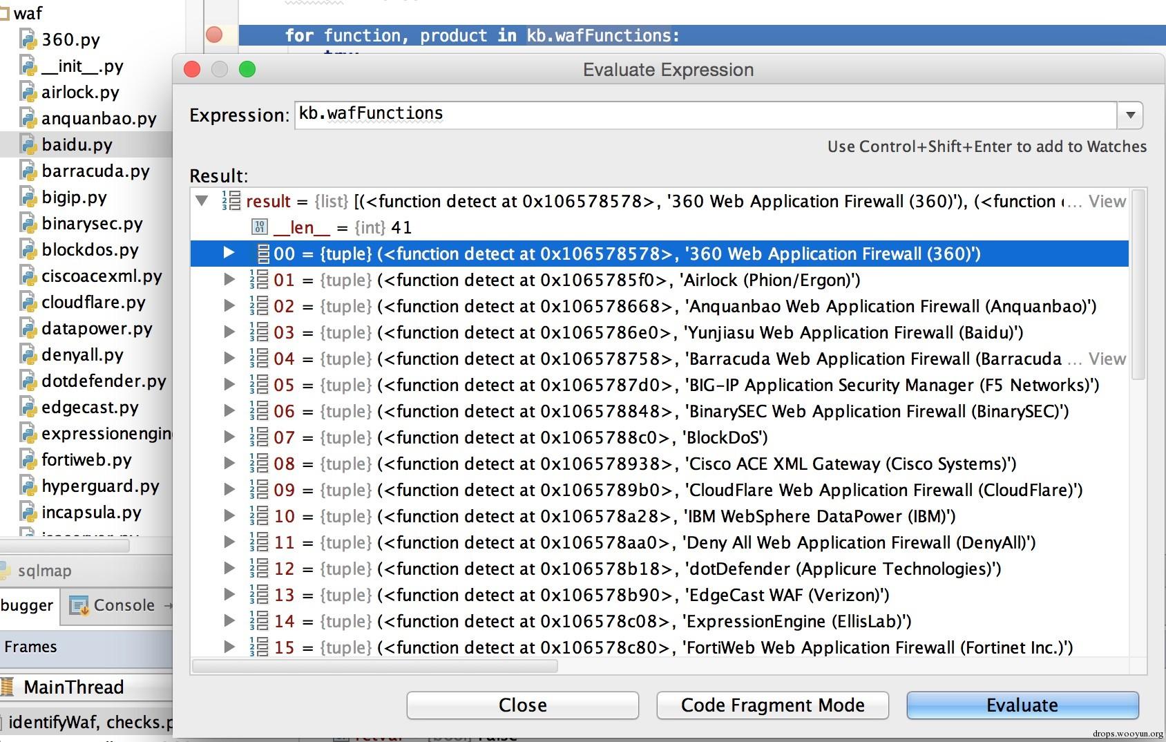Collapse the result list node
Image resolution: width=1166 pixels, height=742 pixels.
202,201
